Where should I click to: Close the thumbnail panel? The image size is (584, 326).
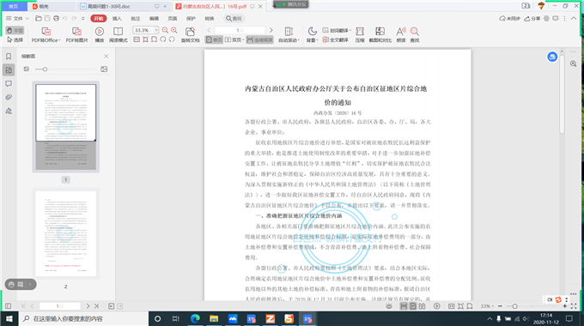click(106, 57)
